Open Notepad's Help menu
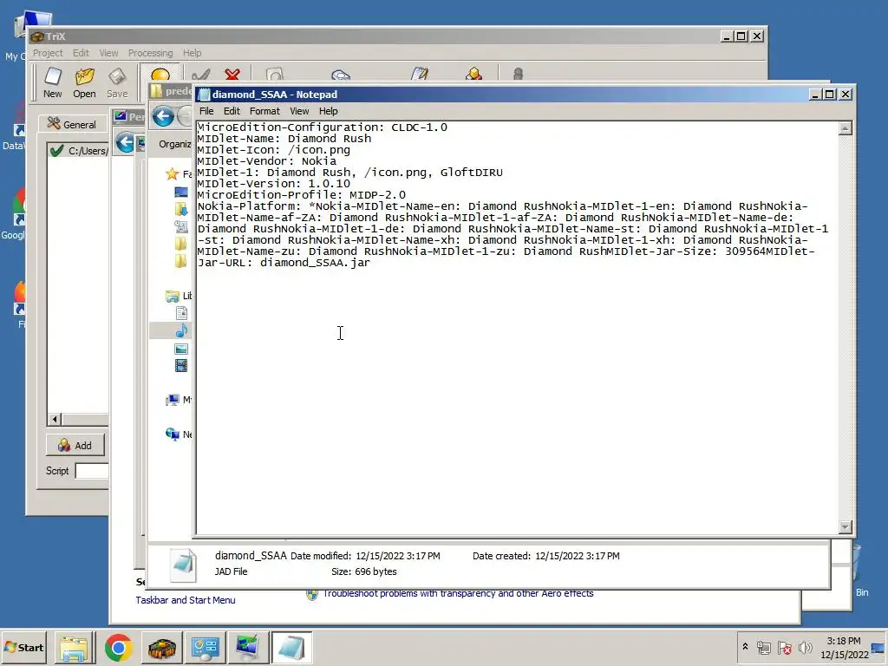This screenshot has height=666, width=888. pos(328,111)
